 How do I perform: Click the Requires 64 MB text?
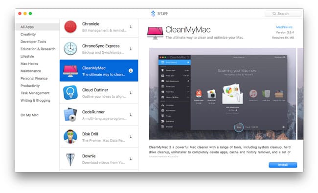click(283, 38)
